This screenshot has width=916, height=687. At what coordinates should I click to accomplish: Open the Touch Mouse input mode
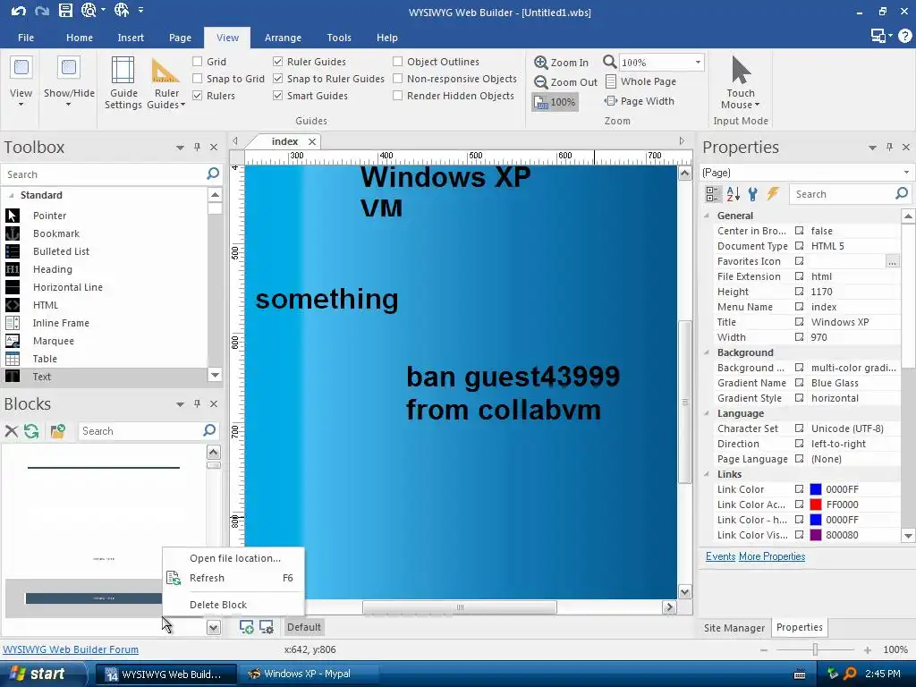740,83
